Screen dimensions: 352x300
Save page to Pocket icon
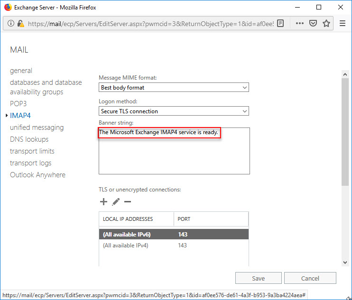tap(313, 23)
